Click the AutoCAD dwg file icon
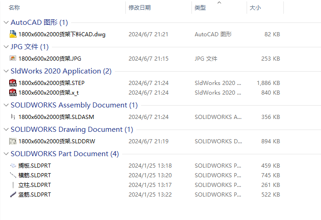The width and height of the screenshot is (321, 220). 13,34
